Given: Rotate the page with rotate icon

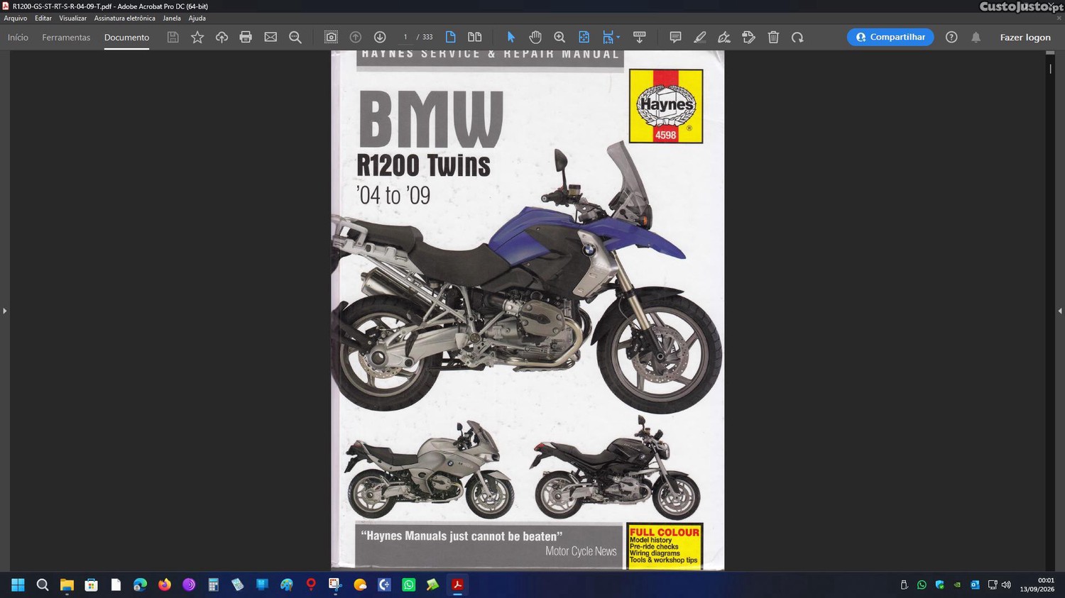Looking at the screenshot, I should pos(797,37).
